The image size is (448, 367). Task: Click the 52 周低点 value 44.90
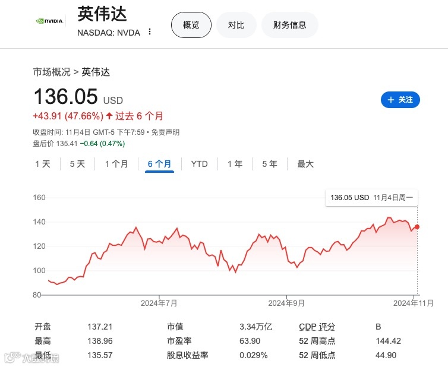click(x=386, y=355)
